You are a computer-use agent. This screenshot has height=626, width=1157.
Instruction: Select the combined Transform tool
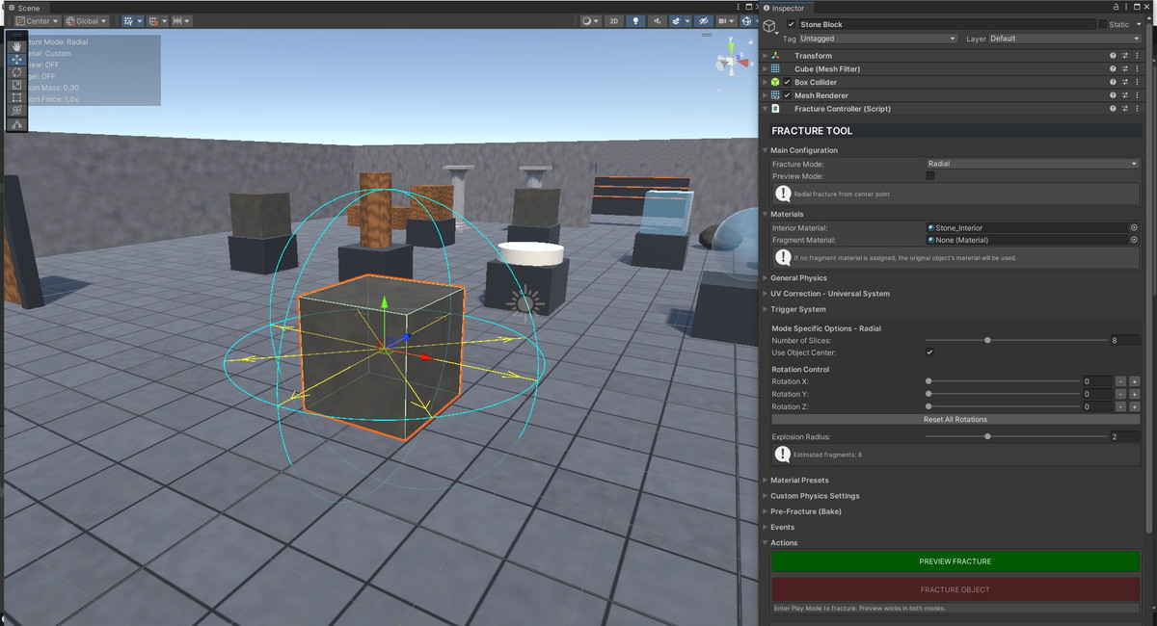[x=16, y=111]
